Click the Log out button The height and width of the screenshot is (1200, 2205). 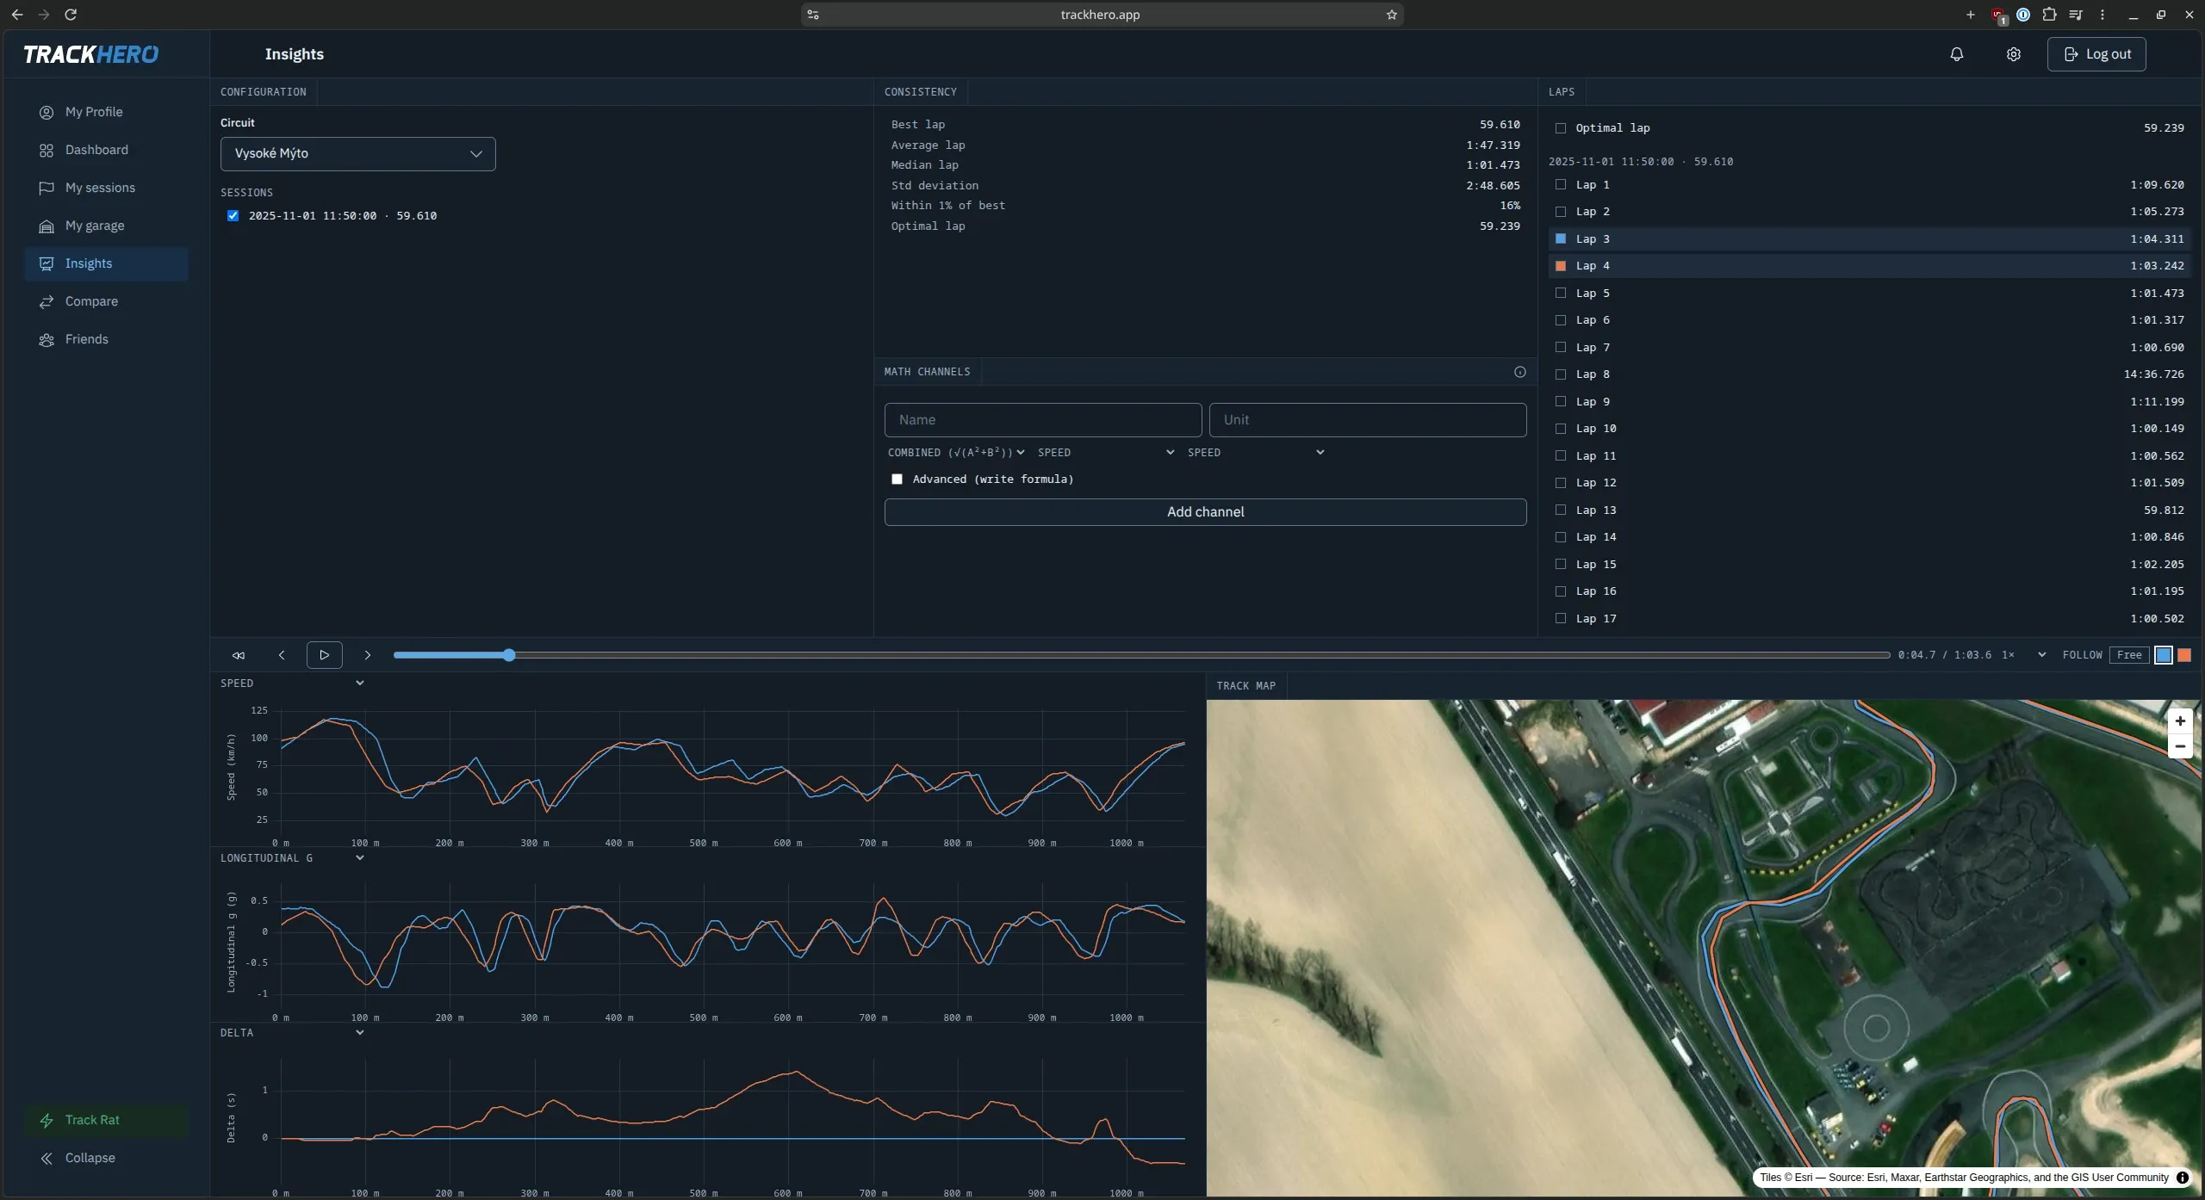(x=2096, y=54)
